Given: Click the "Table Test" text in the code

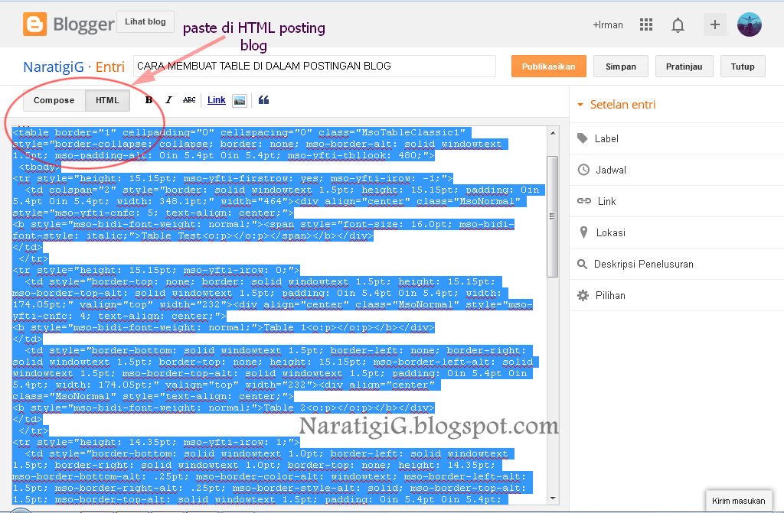Looking at the screenshot, I should click(171, 235).
